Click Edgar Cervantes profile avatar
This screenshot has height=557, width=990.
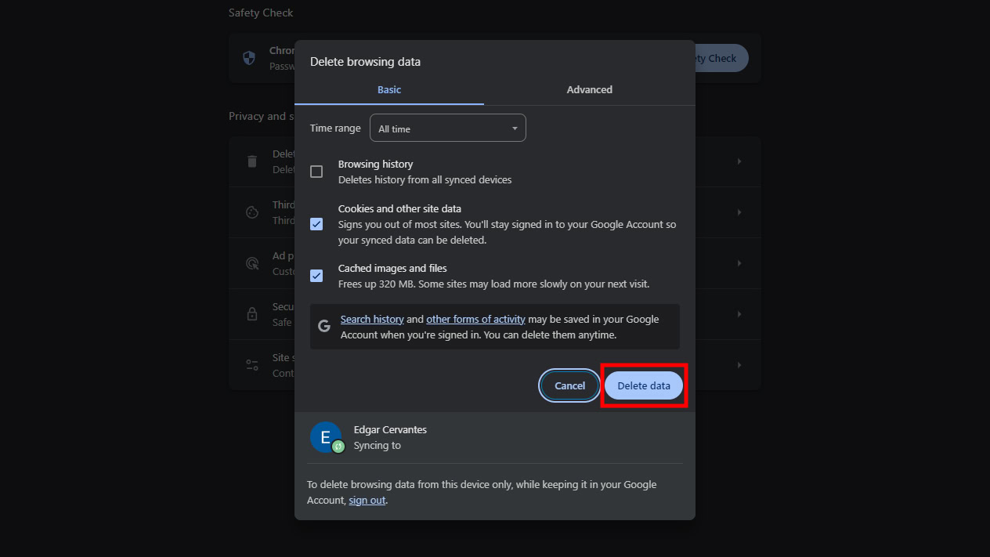326,437
